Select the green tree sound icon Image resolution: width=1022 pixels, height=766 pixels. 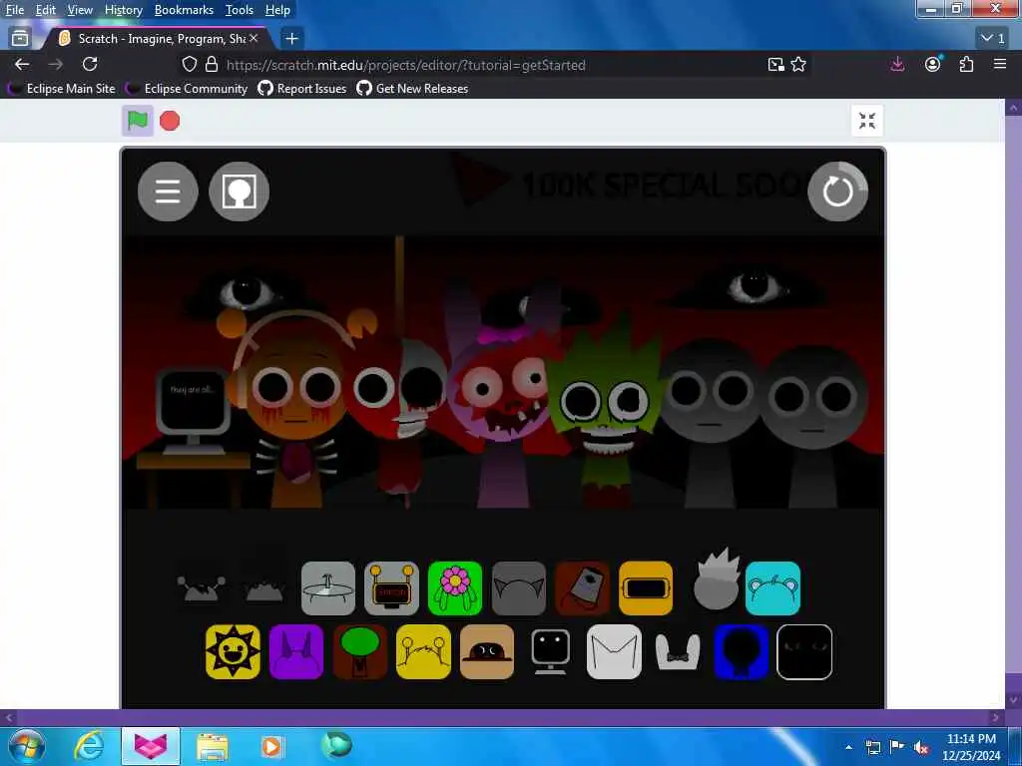coord(359,651)
